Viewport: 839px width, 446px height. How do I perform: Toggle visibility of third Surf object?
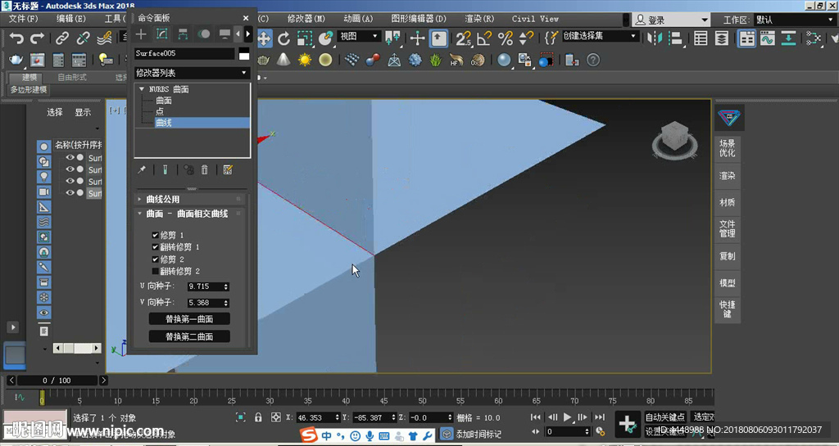(70, 181)
